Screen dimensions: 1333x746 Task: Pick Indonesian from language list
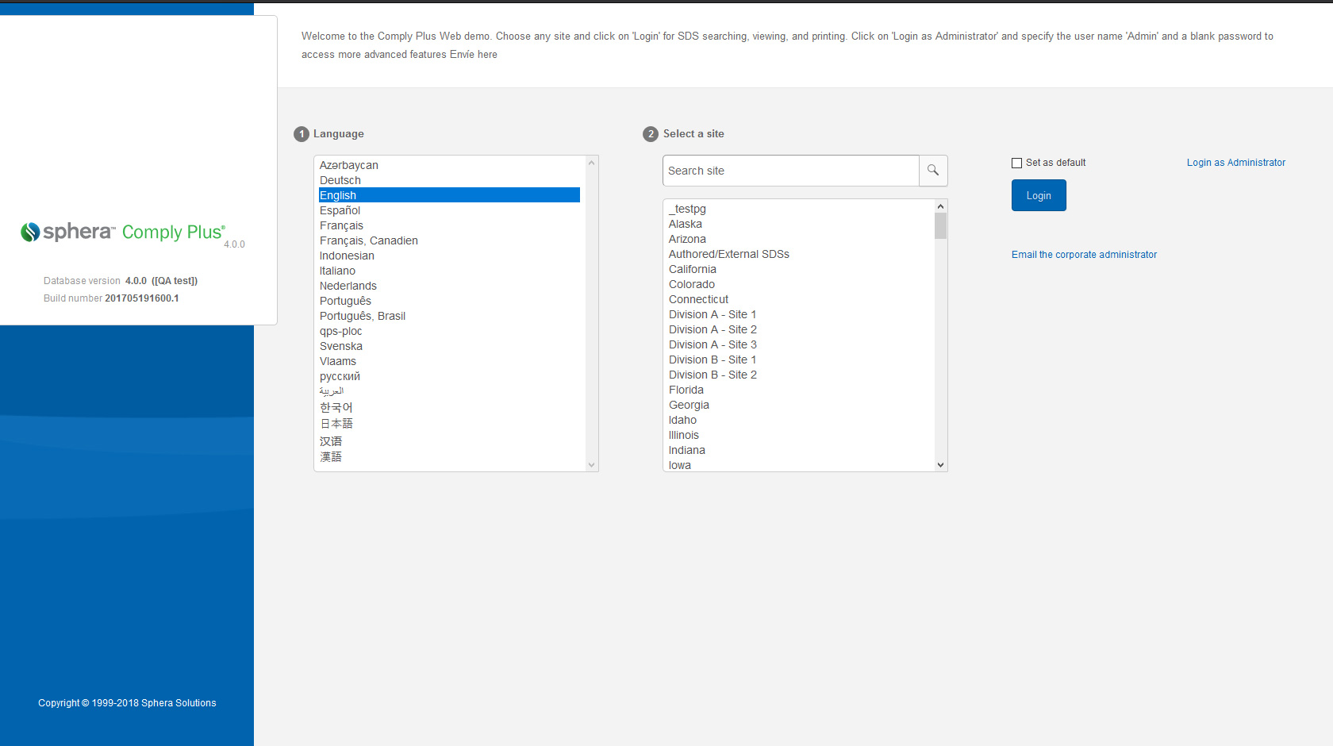[x=449, y=256]
